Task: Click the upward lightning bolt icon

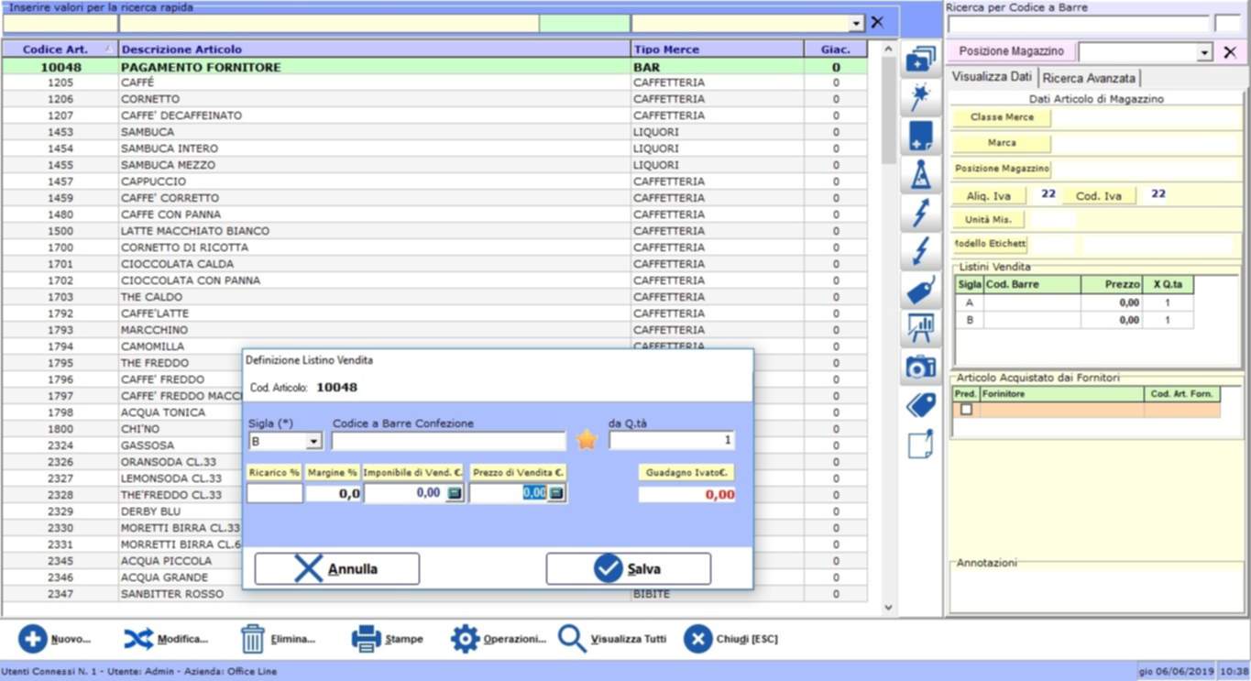Action: (920, 213)
